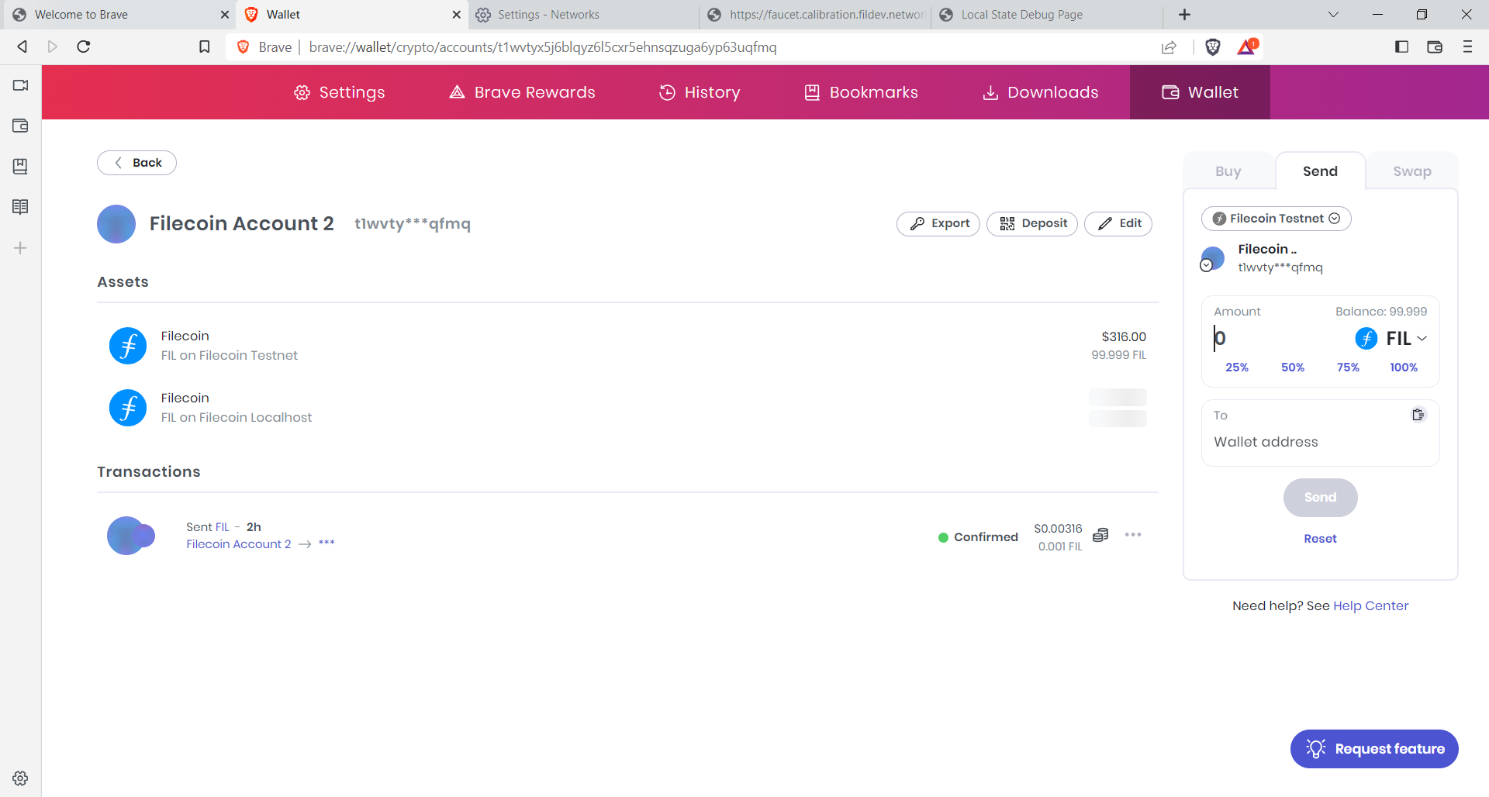Click the plus icon to add sidebar item
Screen dimensions: 1489x797
click(20, 247)
